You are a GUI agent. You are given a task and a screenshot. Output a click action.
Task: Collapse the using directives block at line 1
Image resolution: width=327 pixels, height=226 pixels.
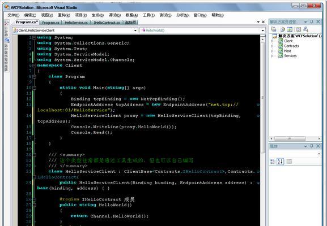[x=35, y=38]
